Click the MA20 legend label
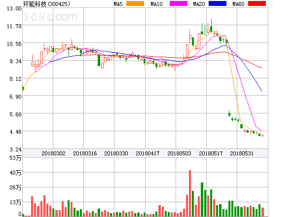 199,4
